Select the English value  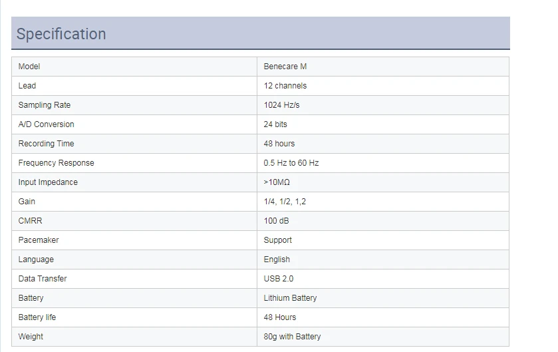(277, 260)
